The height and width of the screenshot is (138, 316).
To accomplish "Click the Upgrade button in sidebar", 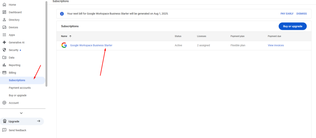I will point(22,121).
